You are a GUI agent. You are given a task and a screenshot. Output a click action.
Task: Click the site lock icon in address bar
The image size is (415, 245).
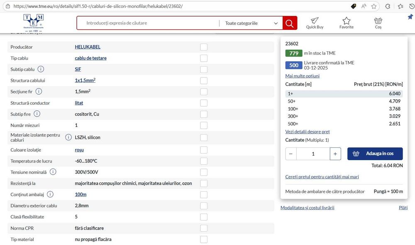(x=8, y=6)
